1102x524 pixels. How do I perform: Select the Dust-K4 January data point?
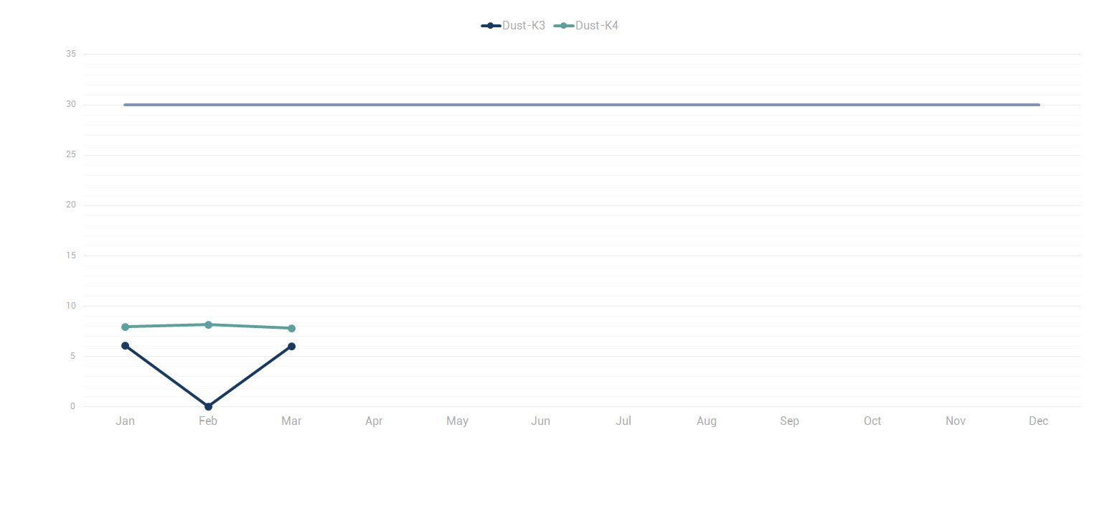click(x=125, y=327)
